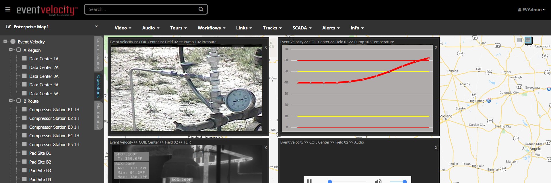Open the Audio dropdown menu

tap(151, 28)
